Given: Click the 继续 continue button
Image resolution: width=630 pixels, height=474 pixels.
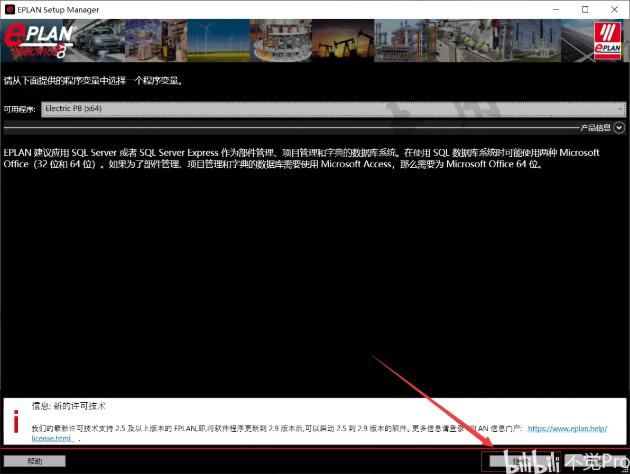Looking at the screenshot, I should click(x=521, y=461).
